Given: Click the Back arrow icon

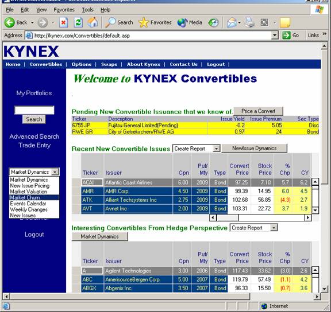Looking at the screenshot, I should (10, 22).
